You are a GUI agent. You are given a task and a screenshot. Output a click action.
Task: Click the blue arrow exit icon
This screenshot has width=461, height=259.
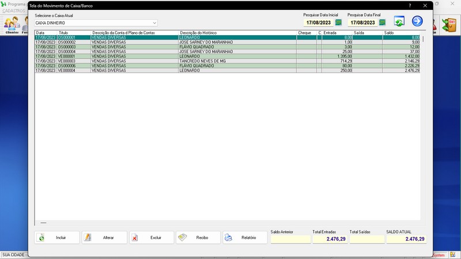click(417, 21)
